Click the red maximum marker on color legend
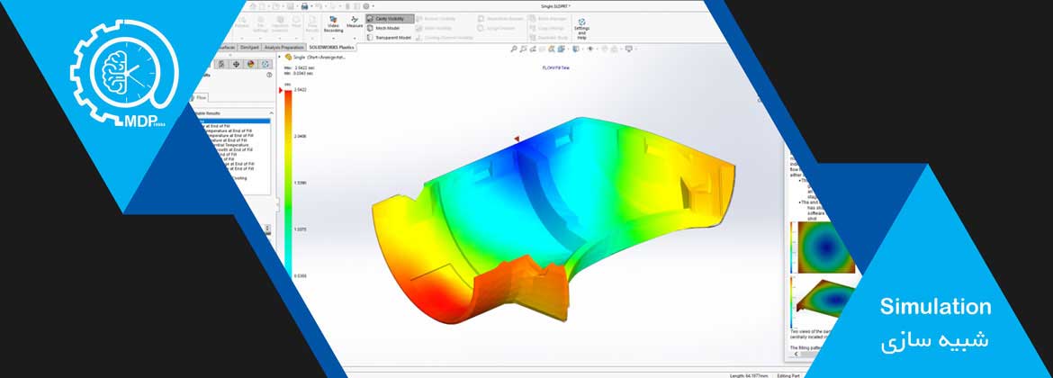This screenshot has height=378, width=1053. 279,91
